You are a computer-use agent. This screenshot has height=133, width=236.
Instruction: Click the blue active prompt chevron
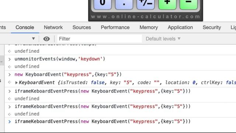pos(10,122)
